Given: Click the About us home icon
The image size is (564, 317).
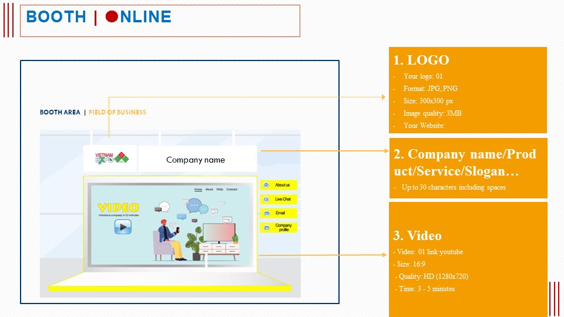Looking at the screenshot, I should (266, 185).
